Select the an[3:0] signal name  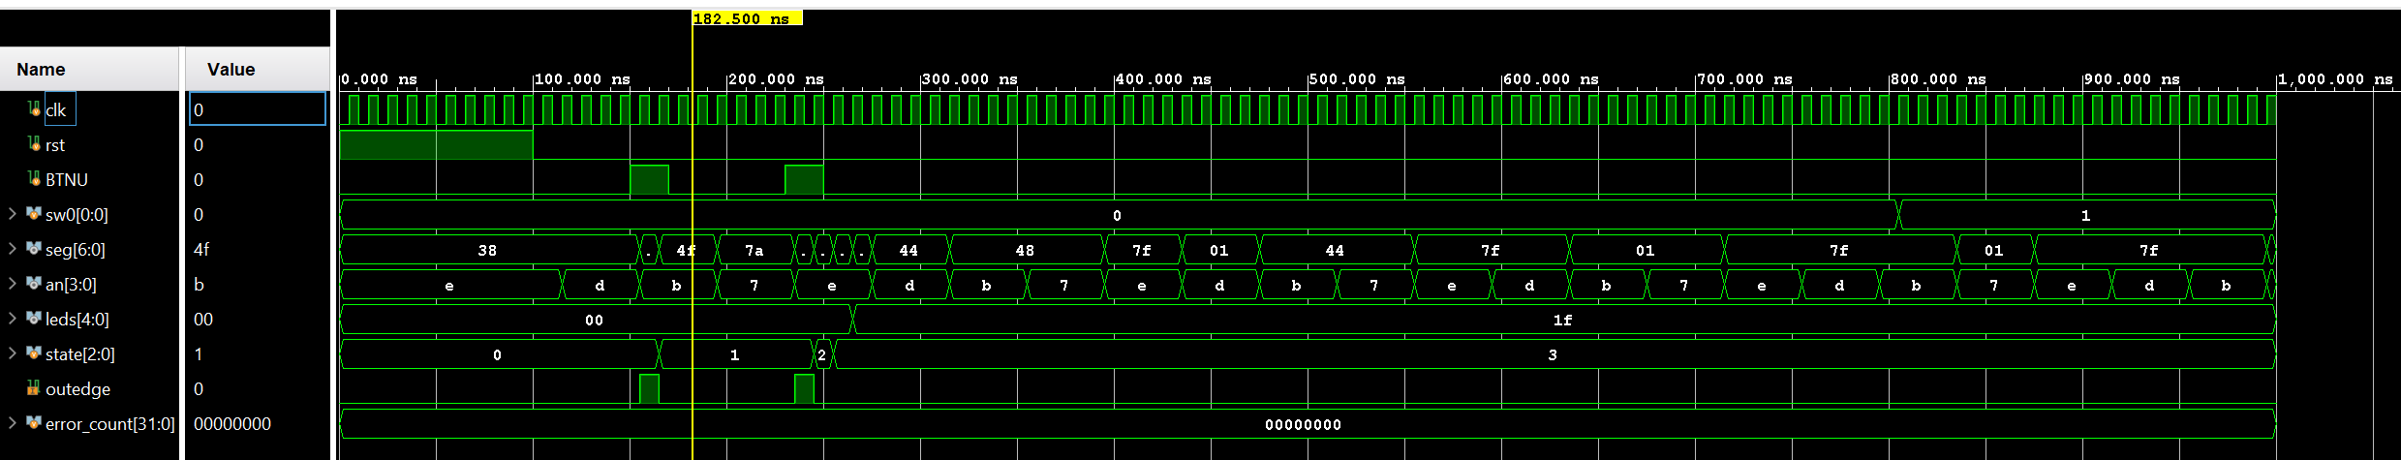click(71, 284)
